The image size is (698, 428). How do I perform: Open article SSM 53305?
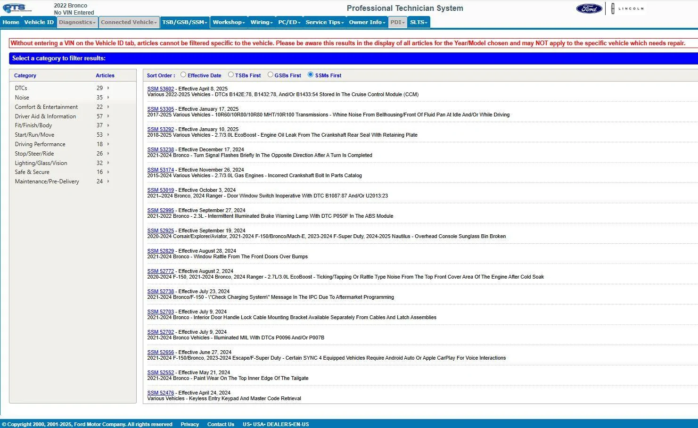click(x=161, y=109)
